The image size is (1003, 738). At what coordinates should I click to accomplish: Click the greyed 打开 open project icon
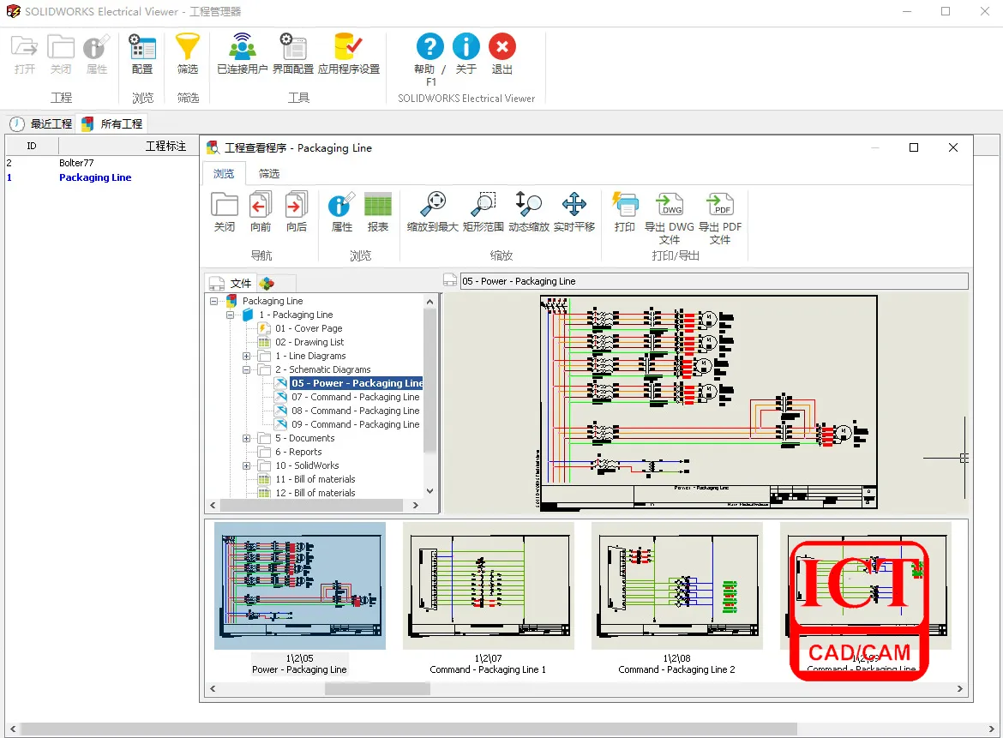point(24,47)
